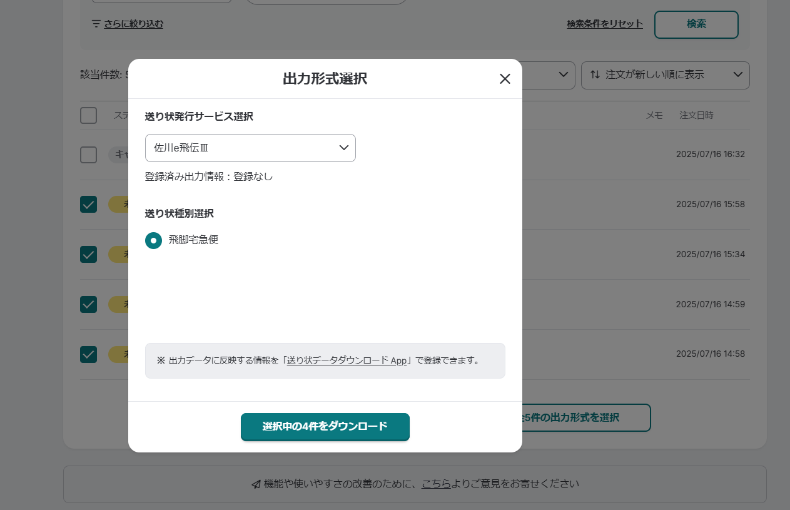Expand さらに絞り込む filter link
The height and width of the screenshot is (510, 790).
(134, 24)
